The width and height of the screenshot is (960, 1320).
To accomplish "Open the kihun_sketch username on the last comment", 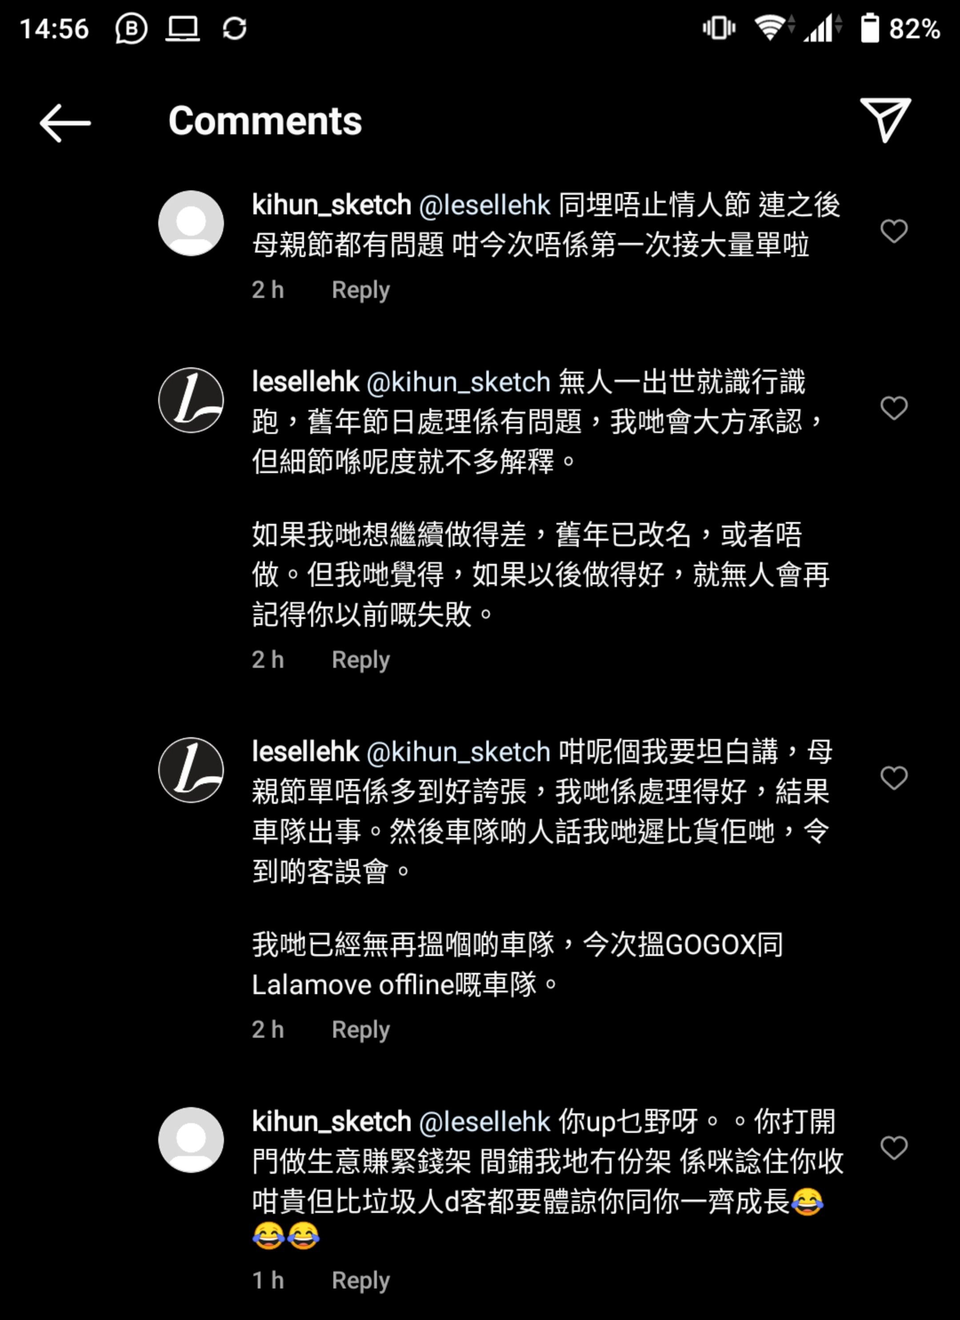I will (332, 1122).
